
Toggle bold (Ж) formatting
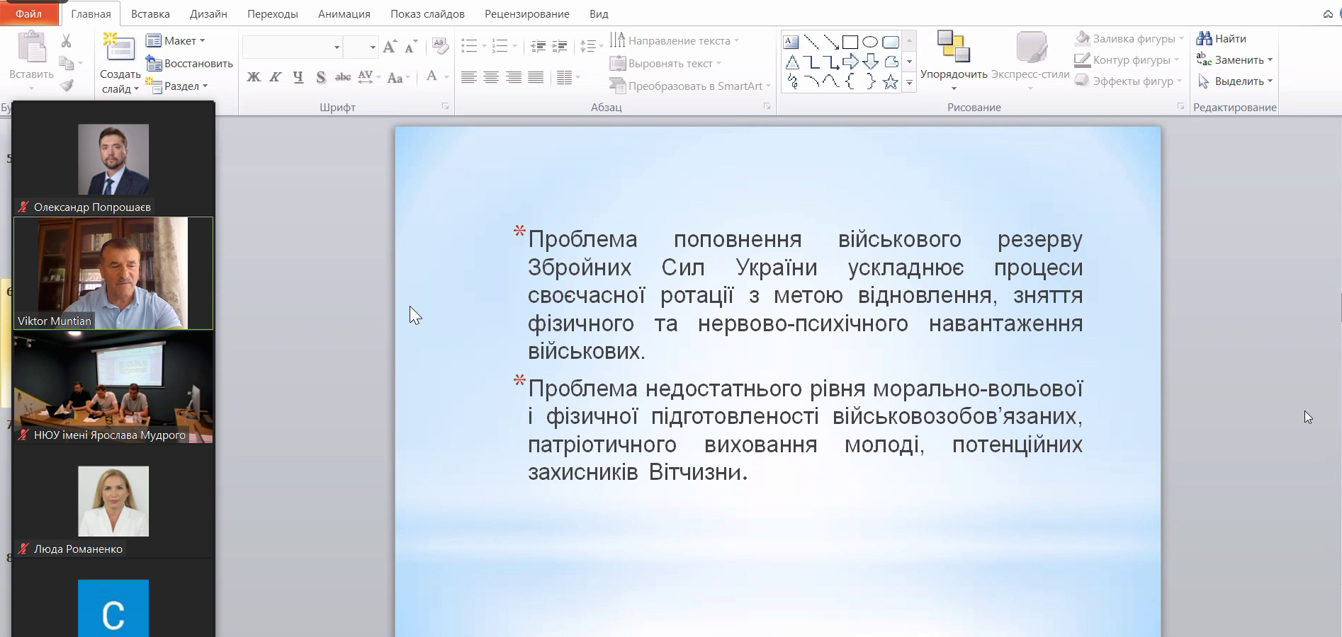(254, 77)
